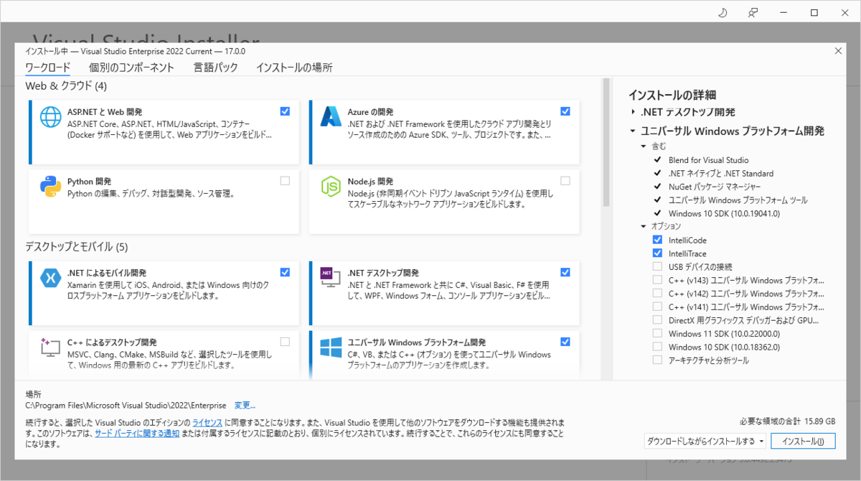
Task: Click the Web & クラウド (4) heading
Action: pos(66,86)
